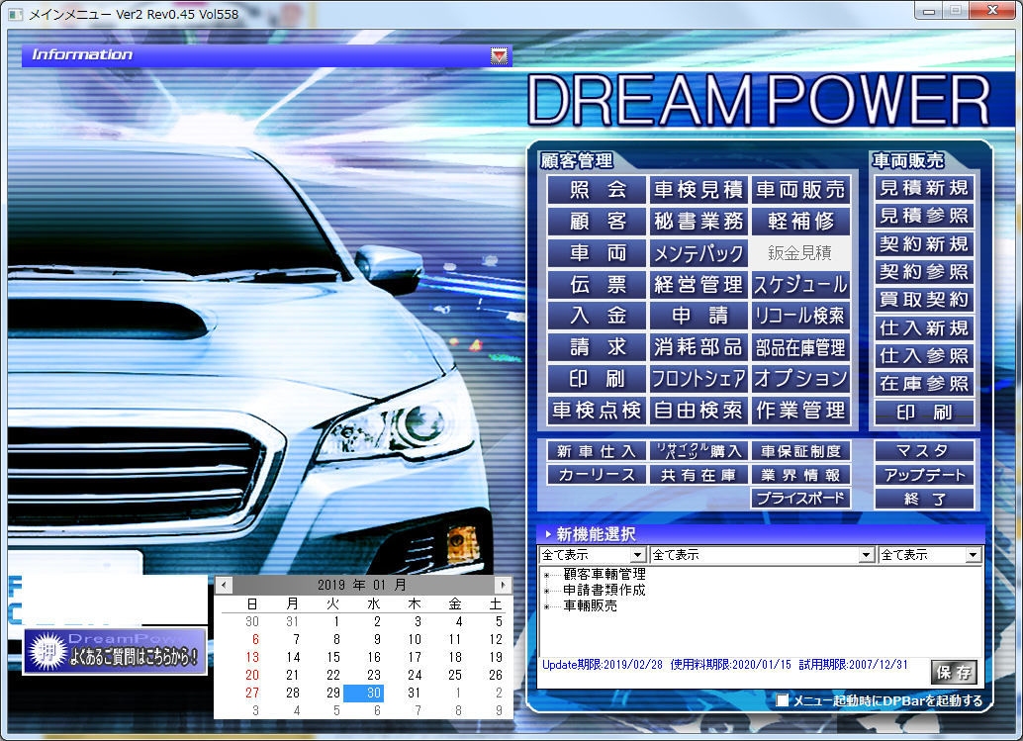Open the first 全て表示 filter dropdown
This screenshot has height=741, width=1023.
pos(638,555)
